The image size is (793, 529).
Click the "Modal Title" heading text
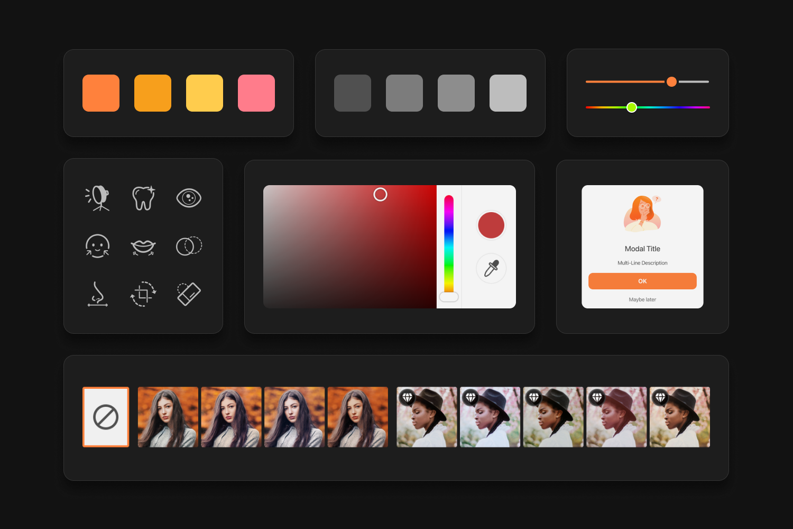[642, 249]
